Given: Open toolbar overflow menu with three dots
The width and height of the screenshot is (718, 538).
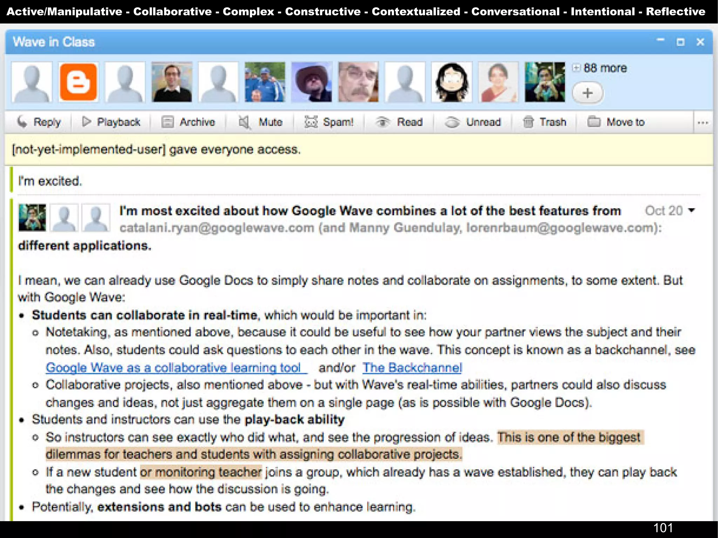Looking at the screenshot, I should point(703,122).
